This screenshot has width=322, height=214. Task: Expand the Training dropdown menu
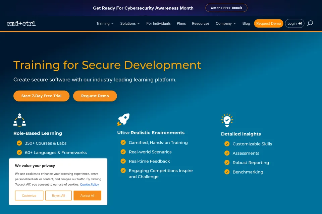(105, 23)
